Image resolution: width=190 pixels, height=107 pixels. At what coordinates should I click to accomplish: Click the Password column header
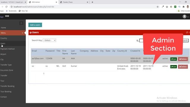pos(50,51)
